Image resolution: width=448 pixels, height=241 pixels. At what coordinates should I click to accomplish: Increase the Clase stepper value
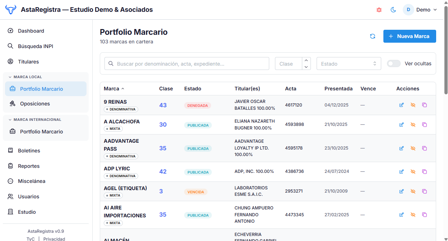pos(306,61)
